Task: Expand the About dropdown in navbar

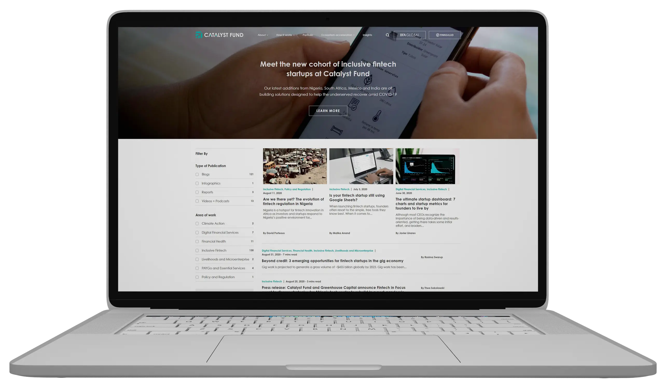Action: (262, 34)
